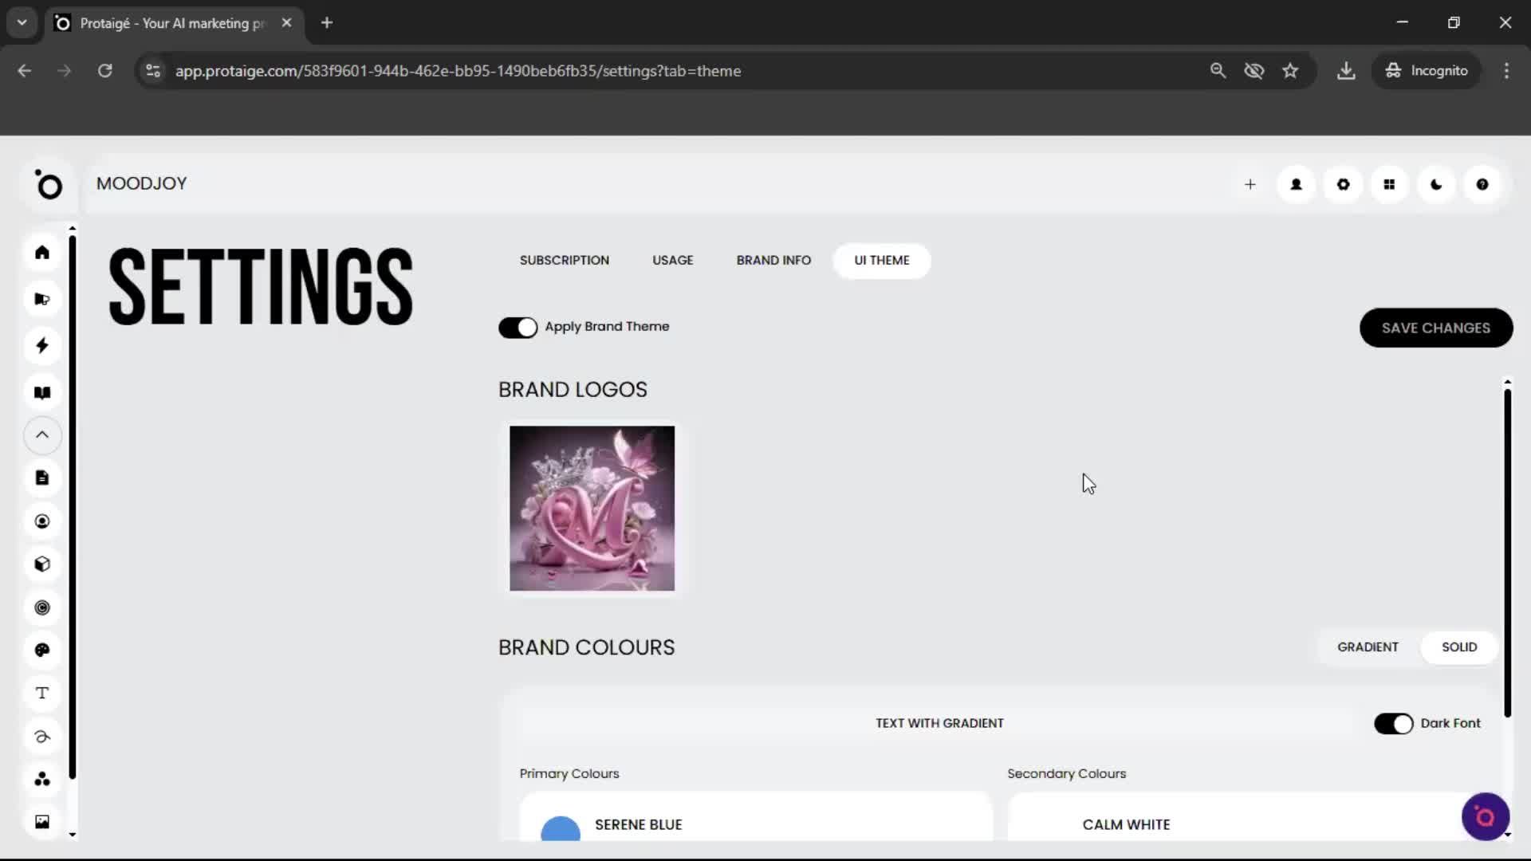Open the image gallery icon in sidebar
Screen dimensions: 1531x861
point(42,821)
